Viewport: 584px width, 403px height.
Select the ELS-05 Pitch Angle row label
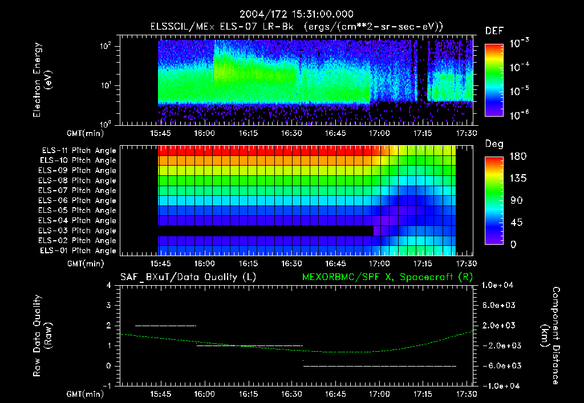pyautogui.click(x=77, y=211)
